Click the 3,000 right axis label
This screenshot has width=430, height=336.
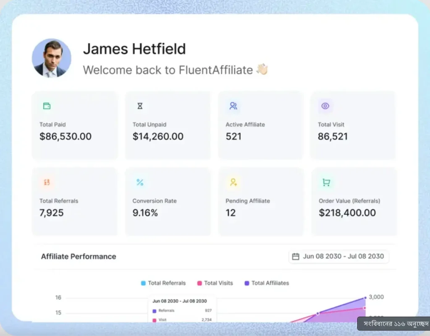(376, 297)
